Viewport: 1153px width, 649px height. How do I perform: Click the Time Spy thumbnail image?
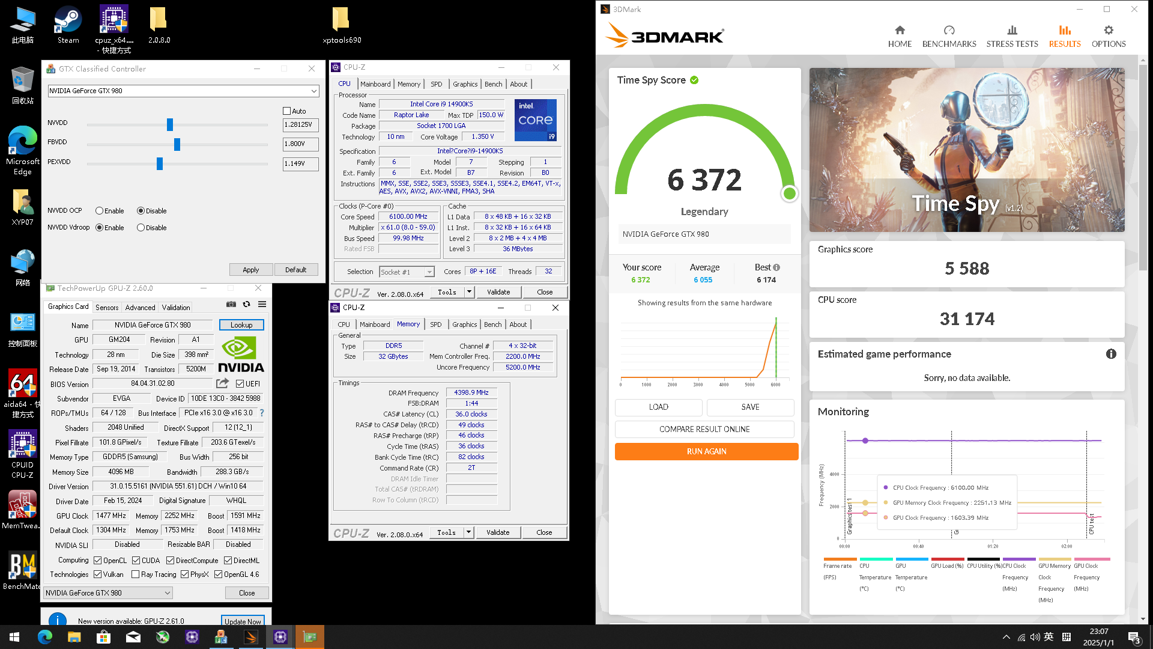[967, 150]
